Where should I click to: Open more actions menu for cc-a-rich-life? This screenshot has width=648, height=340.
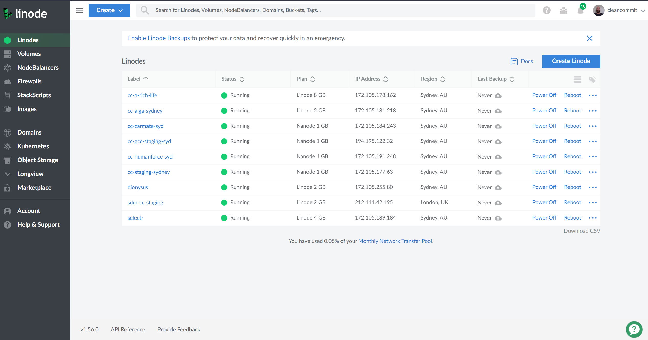point(593,95)
